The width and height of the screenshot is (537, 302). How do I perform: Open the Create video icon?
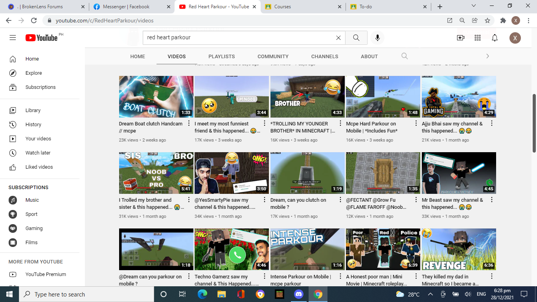(460, 38)
